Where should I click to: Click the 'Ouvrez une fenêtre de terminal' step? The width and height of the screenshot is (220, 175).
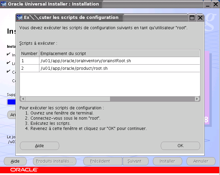[x=62, y=113]
